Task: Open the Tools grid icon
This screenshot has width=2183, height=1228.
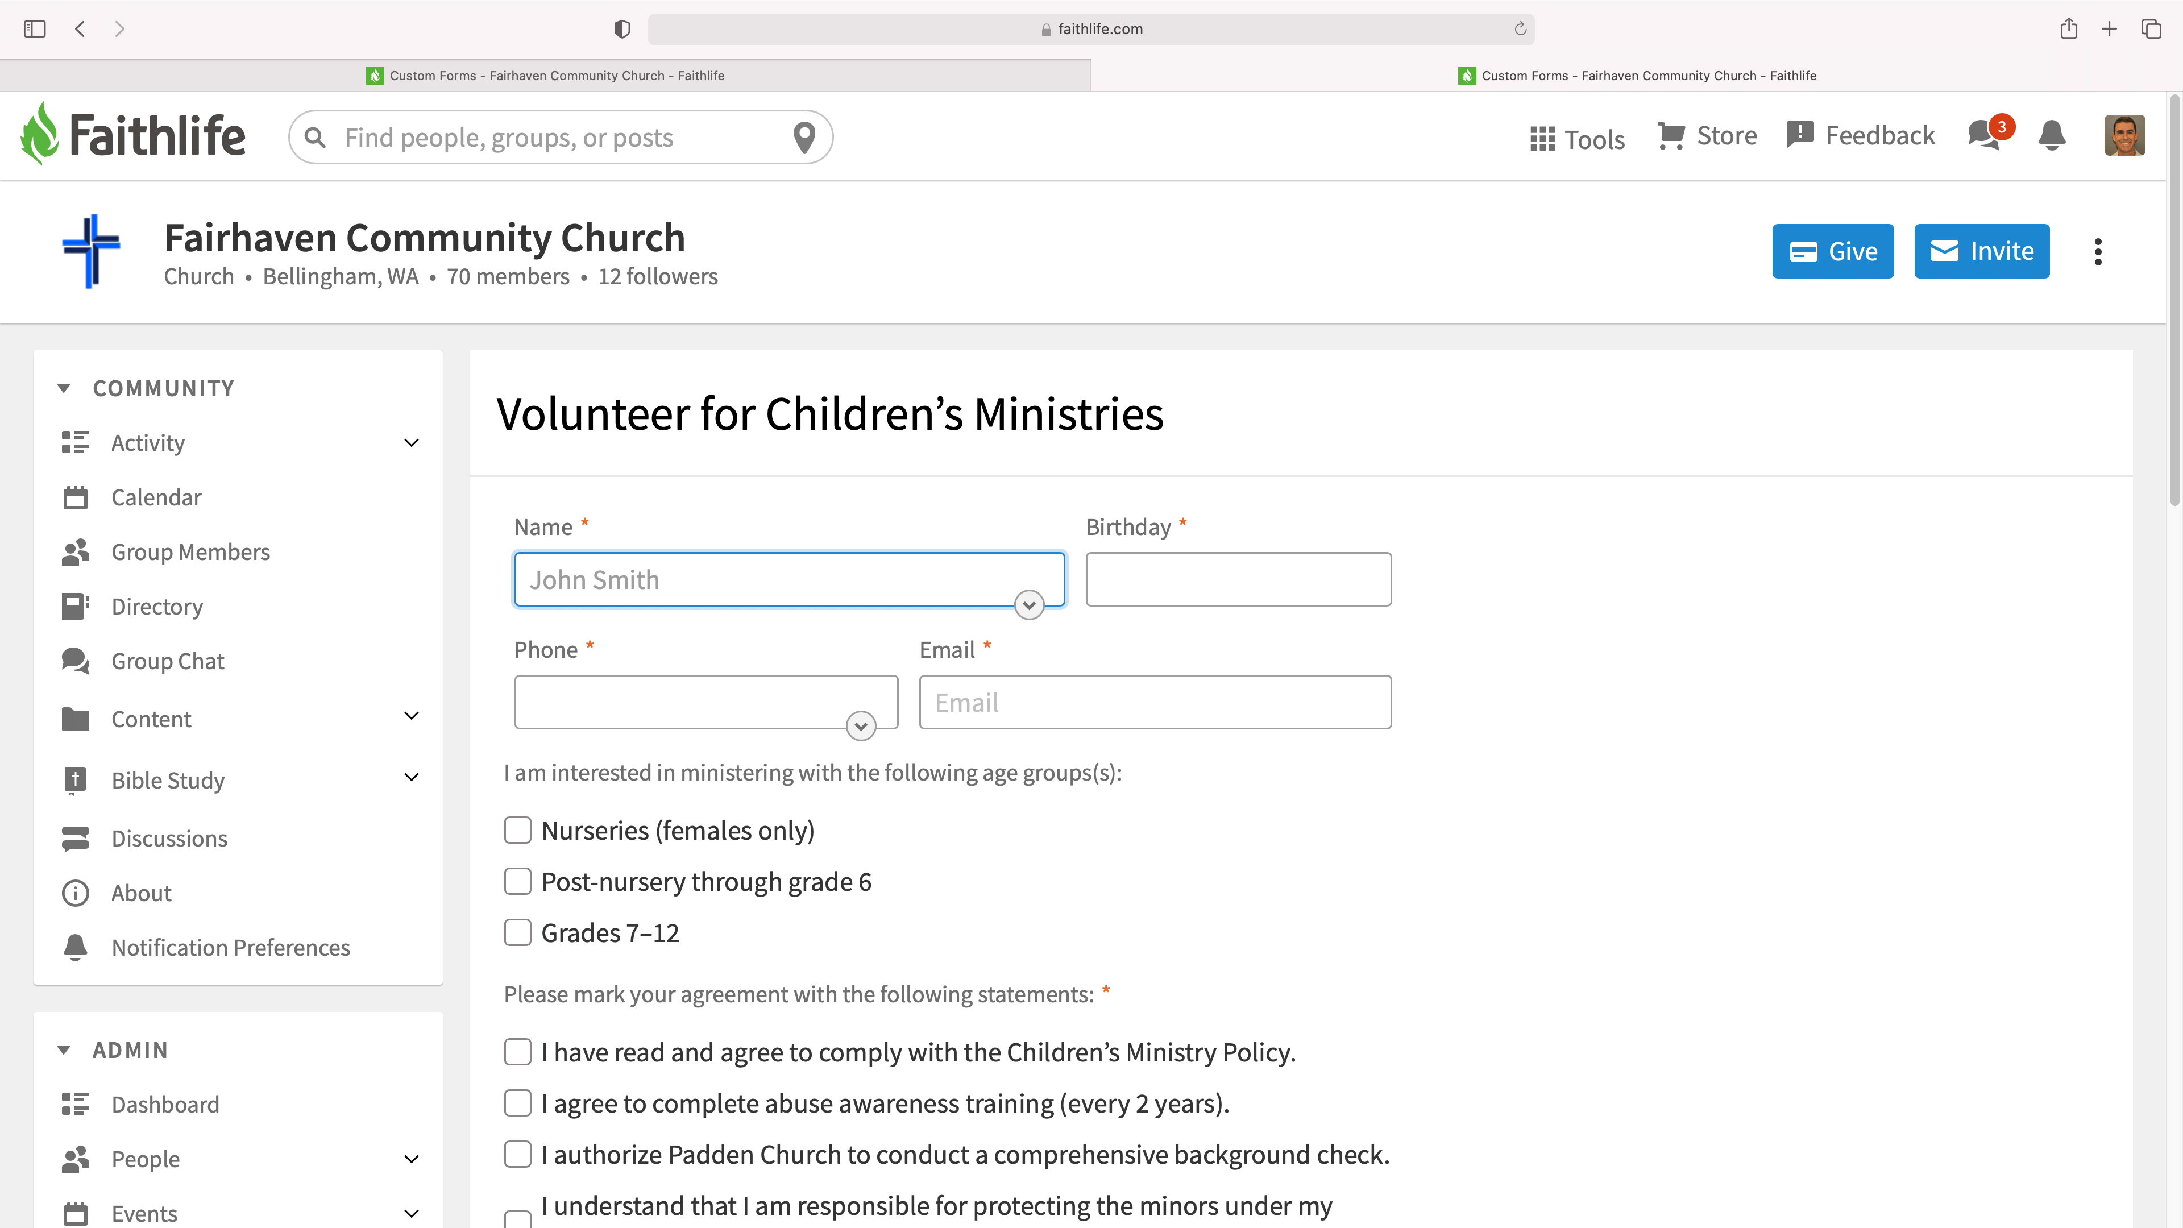Action: (x=1542, y=138)
